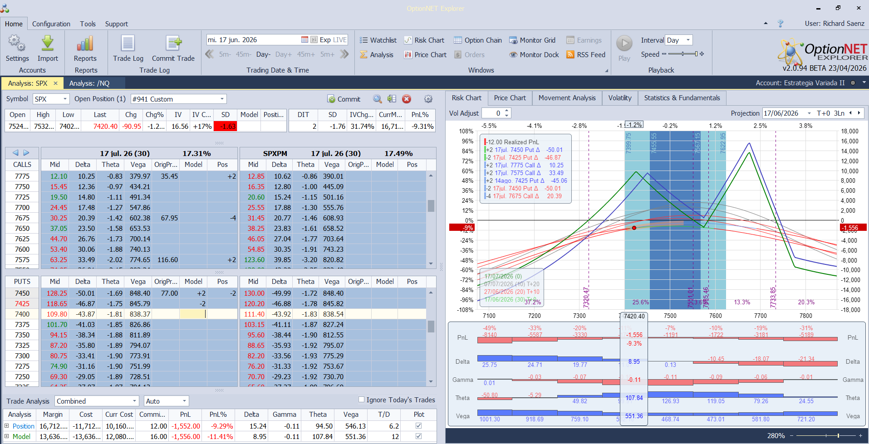Viewport: 869px width, 444px height.
Task: Click the expiration bars icon beside Exp
Action: pyautogui.click(x=314, y=40)
